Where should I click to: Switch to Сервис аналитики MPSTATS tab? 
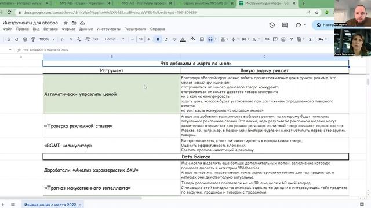(x=205, y=3)
